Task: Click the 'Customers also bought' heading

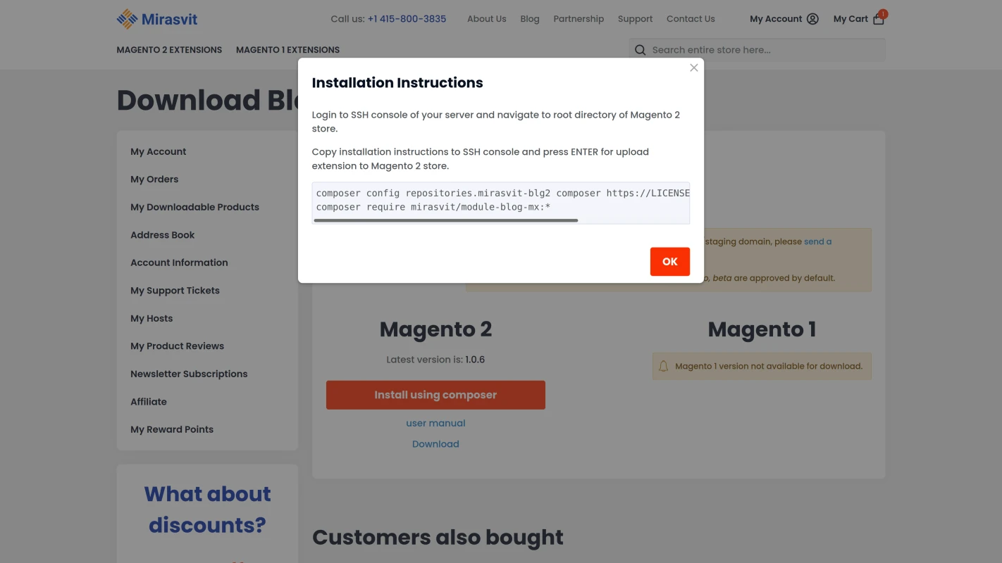Action: pos(438,538)
